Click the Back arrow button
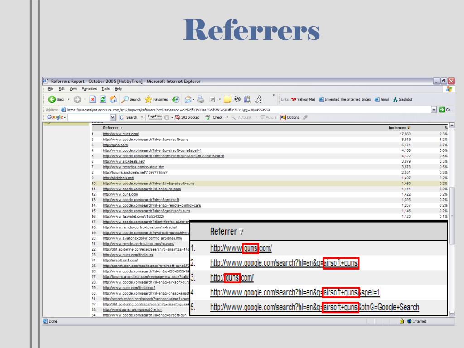464x348 pixels. 56,99
